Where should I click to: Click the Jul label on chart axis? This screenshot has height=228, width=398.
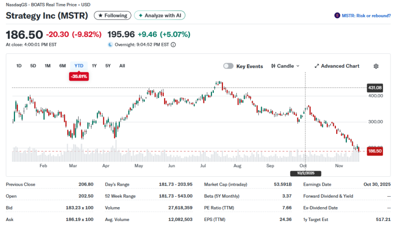click(x=203, y=166)
